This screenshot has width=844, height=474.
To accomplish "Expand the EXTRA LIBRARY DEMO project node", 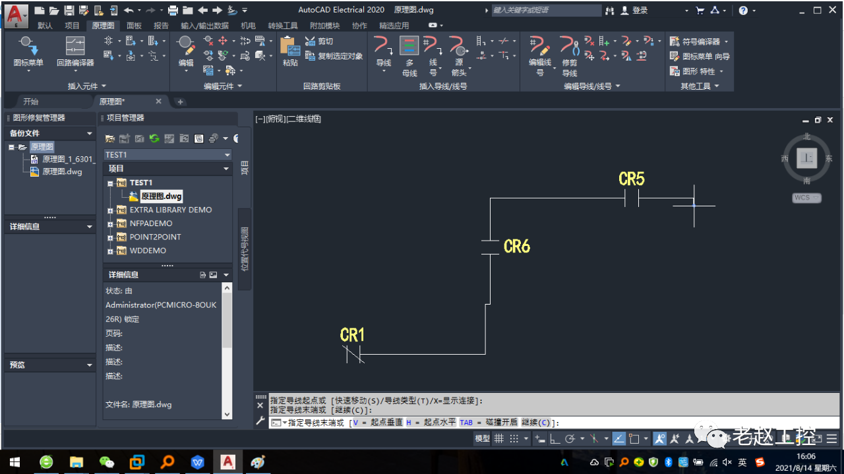I will 110,210.
